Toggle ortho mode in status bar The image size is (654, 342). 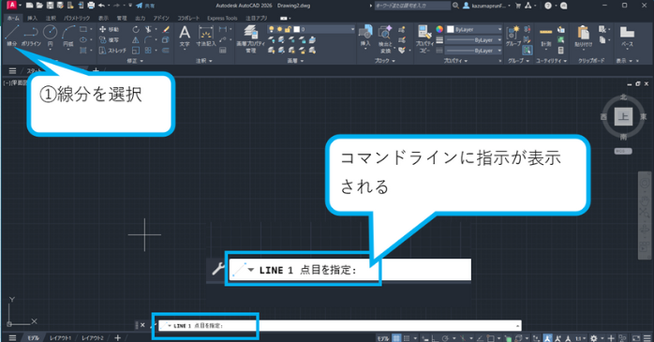[x=435, y=338]
